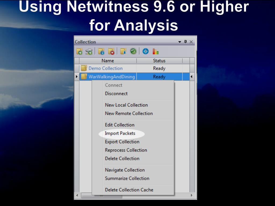275x206 pixels.
Task: Click the WarWalkingAndDining folder icon
Action: click(84, 76)
